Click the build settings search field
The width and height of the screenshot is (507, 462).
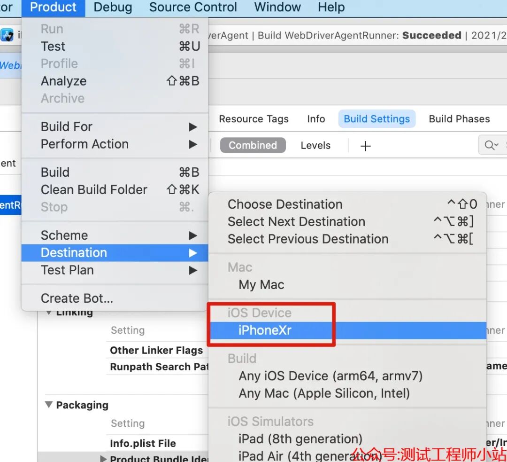(x=492, y=145)
